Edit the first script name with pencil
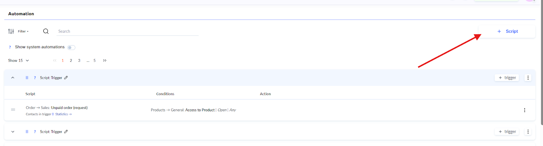 click(x=66, y=78)
